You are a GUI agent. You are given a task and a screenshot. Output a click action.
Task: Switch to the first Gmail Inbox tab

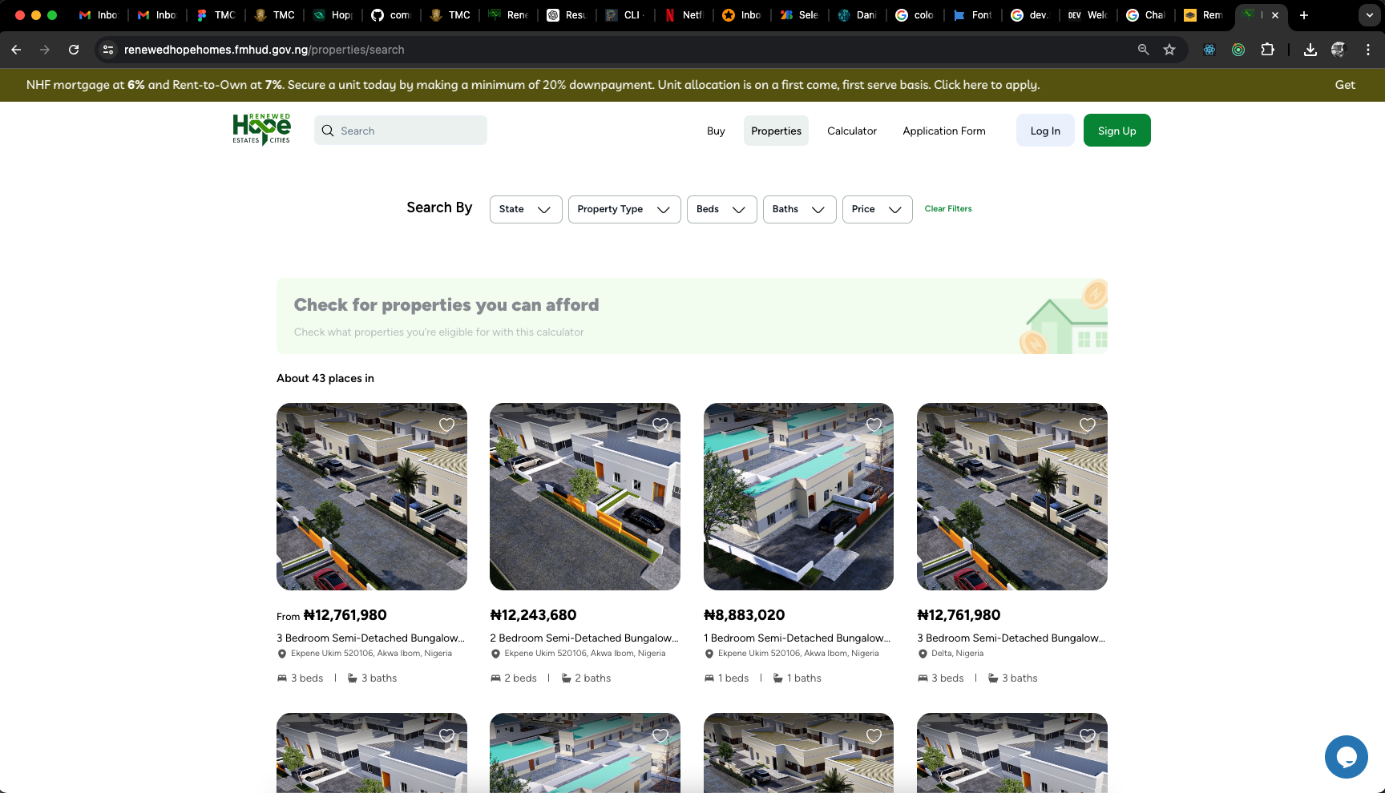pyautogui.click(x=99, y=15)
